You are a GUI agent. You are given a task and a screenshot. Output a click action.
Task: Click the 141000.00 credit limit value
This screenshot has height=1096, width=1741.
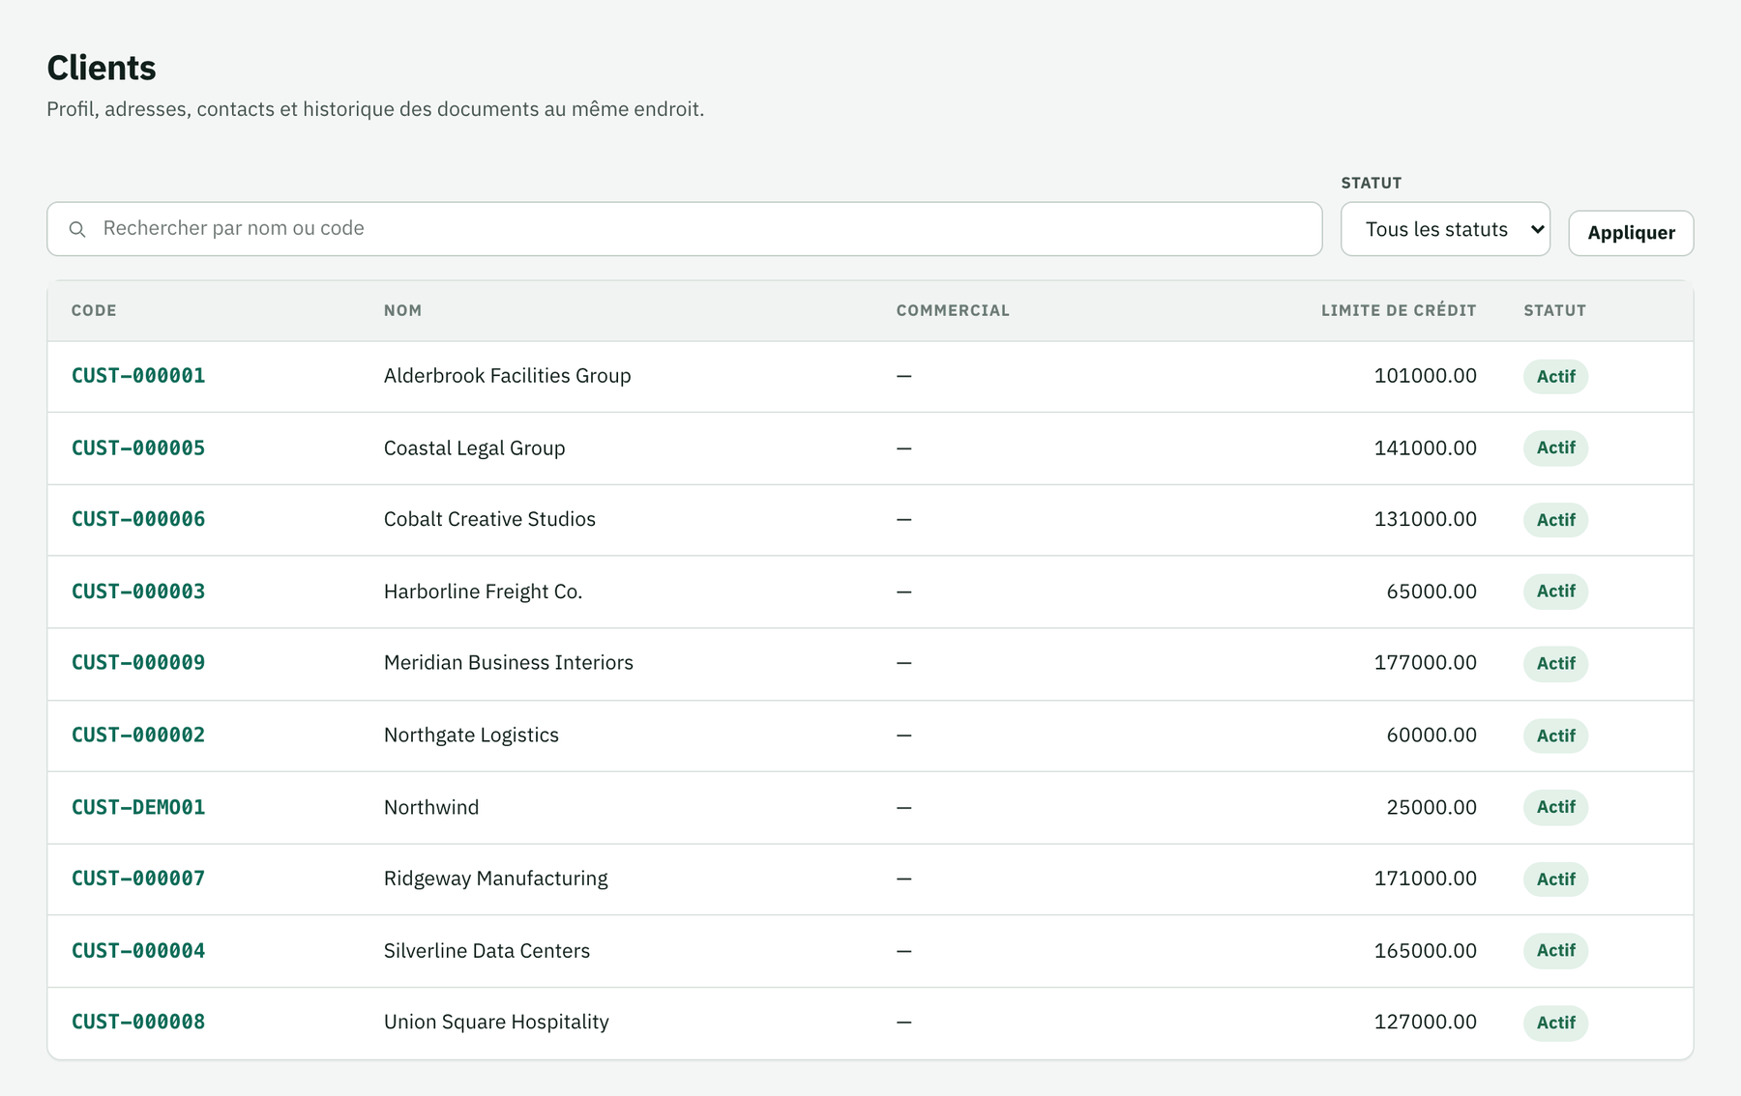(x=1425, y=448)
